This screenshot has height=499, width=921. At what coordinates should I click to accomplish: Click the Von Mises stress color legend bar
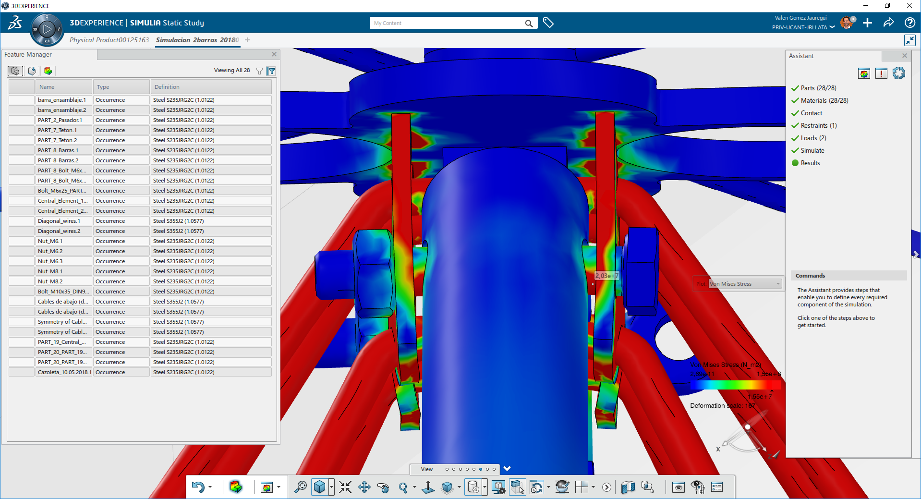[x=736, y=385]
